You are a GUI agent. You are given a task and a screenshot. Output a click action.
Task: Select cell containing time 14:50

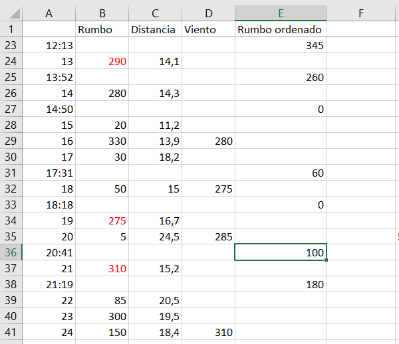[x=49, y=110]
